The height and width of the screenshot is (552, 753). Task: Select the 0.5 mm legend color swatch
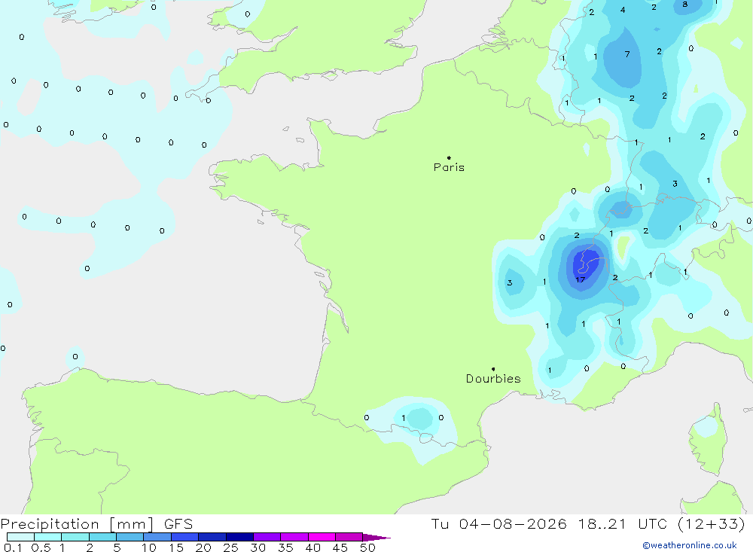(48, 537)
